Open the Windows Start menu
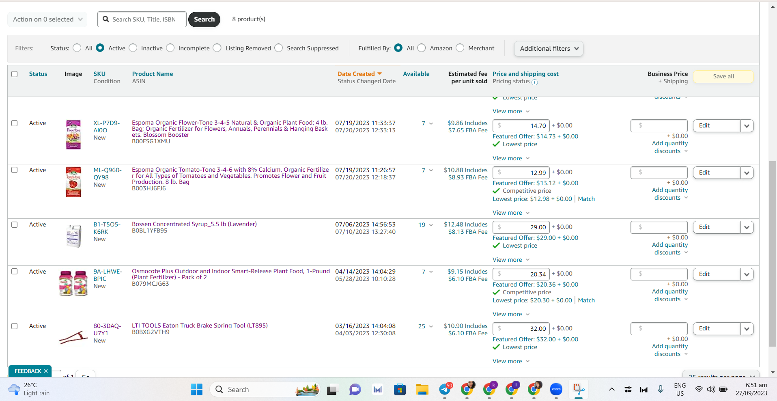Screen dimensions: 777x401 pos(196,390)
